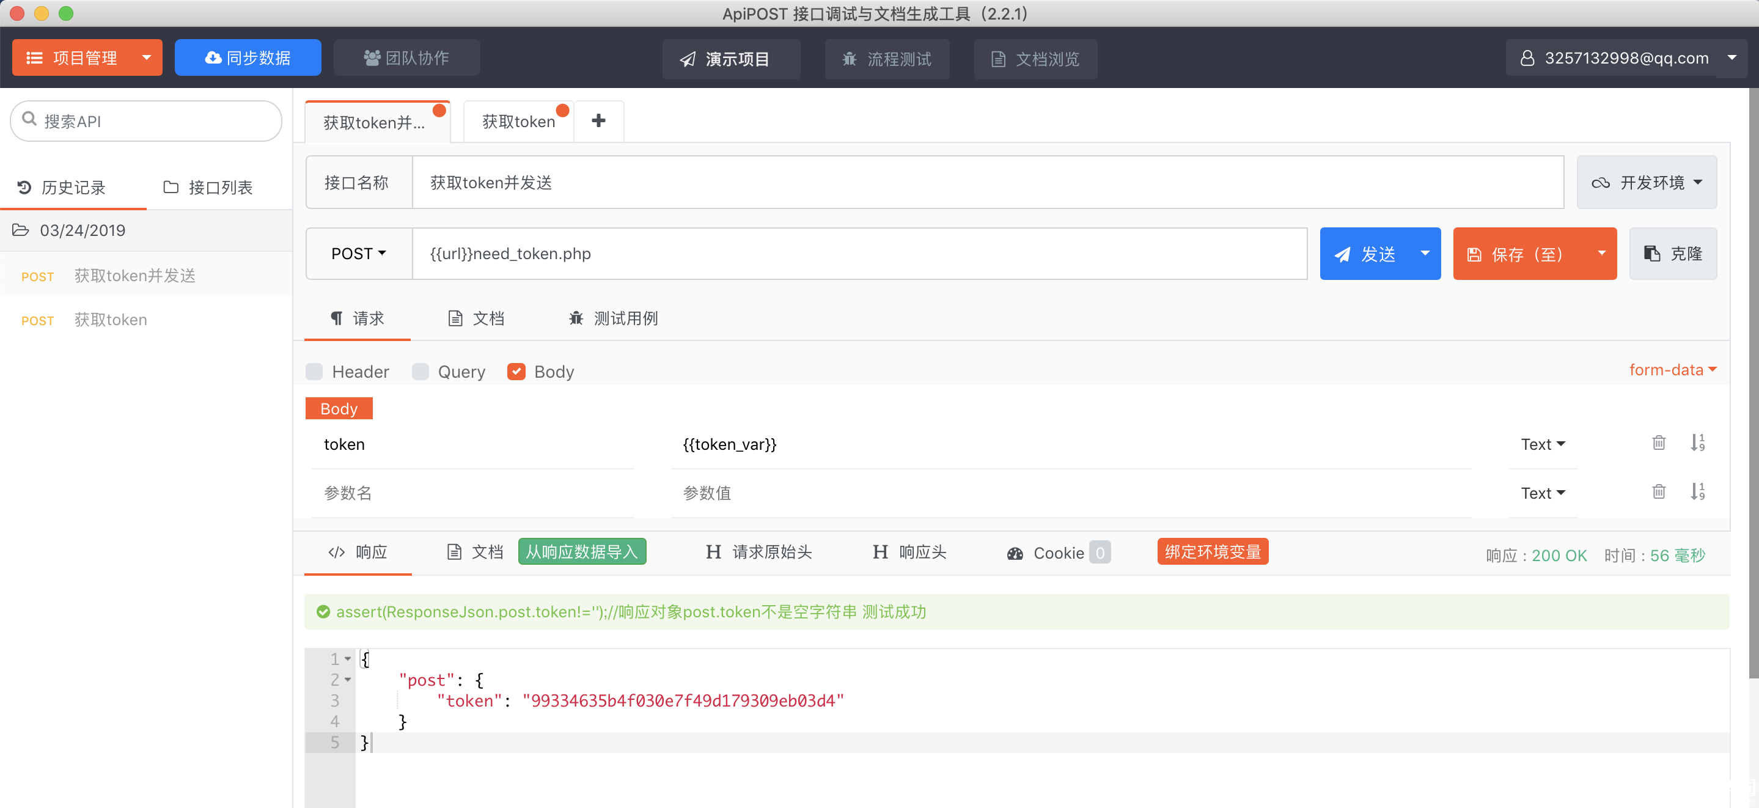The width and height of the screenshot is (1759, 808).
Task: Enable the Header checkbox
Action: coord(314,372)
